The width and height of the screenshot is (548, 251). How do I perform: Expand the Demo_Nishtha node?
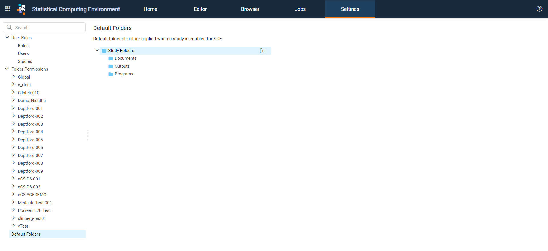click(13, 100)
